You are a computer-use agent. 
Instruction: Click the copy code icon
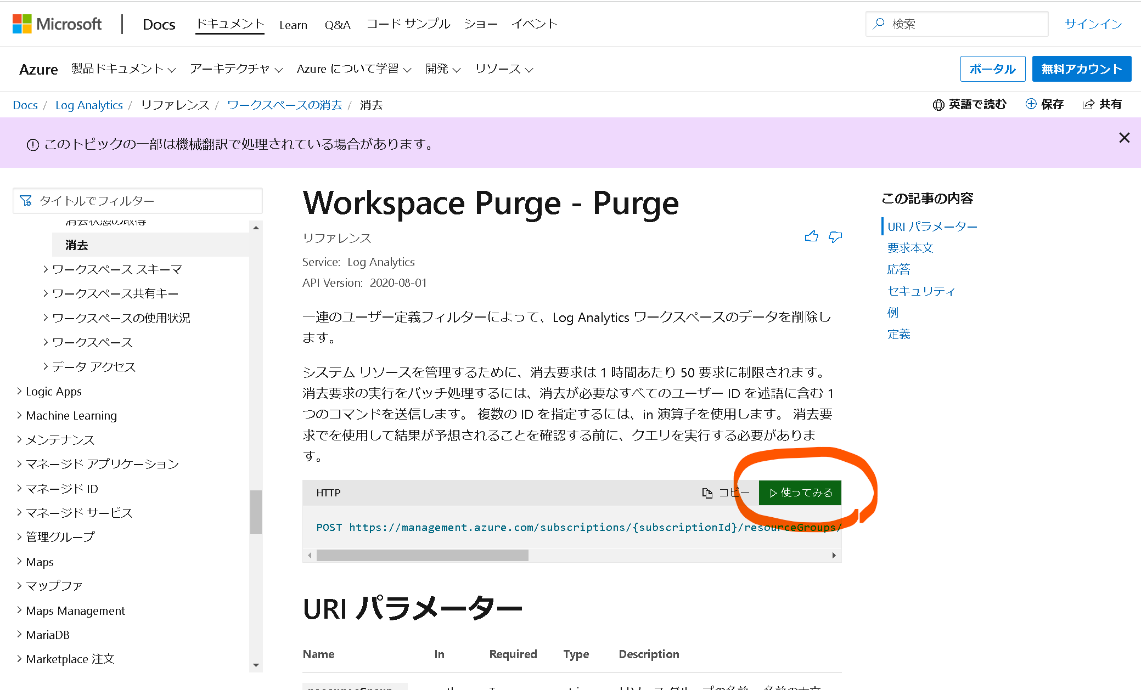point(707,493)
